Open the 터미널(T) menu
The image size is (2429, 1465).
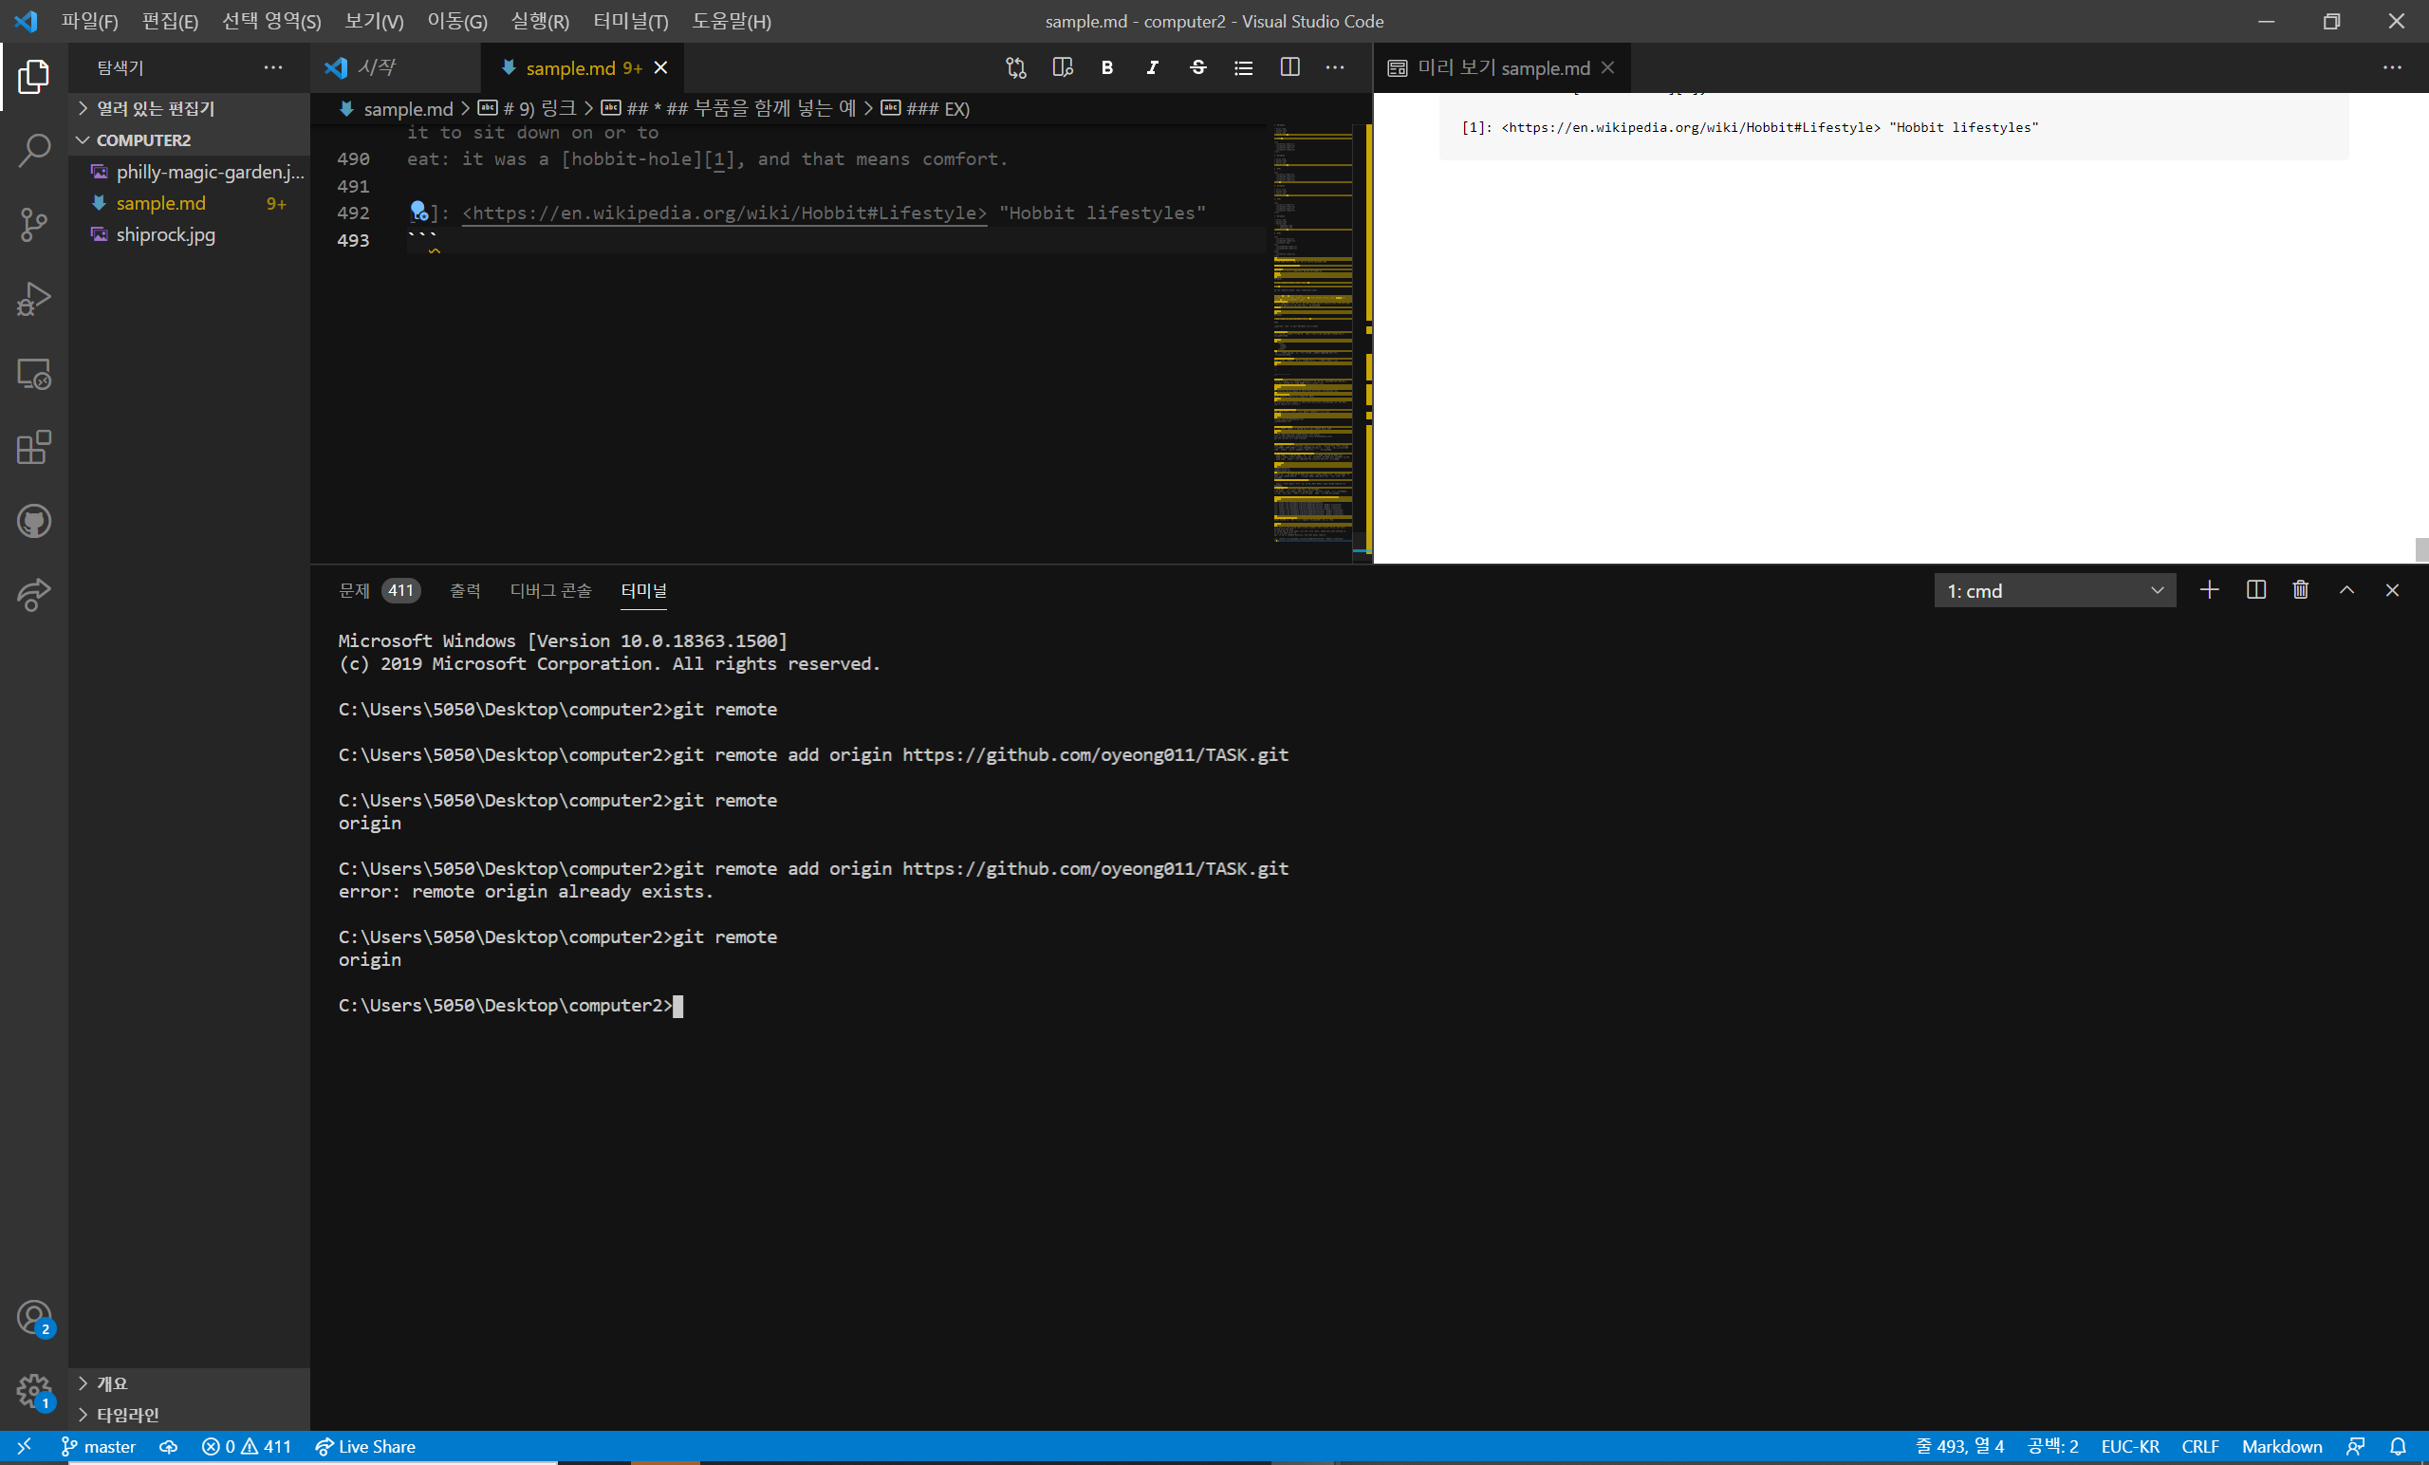630,21
